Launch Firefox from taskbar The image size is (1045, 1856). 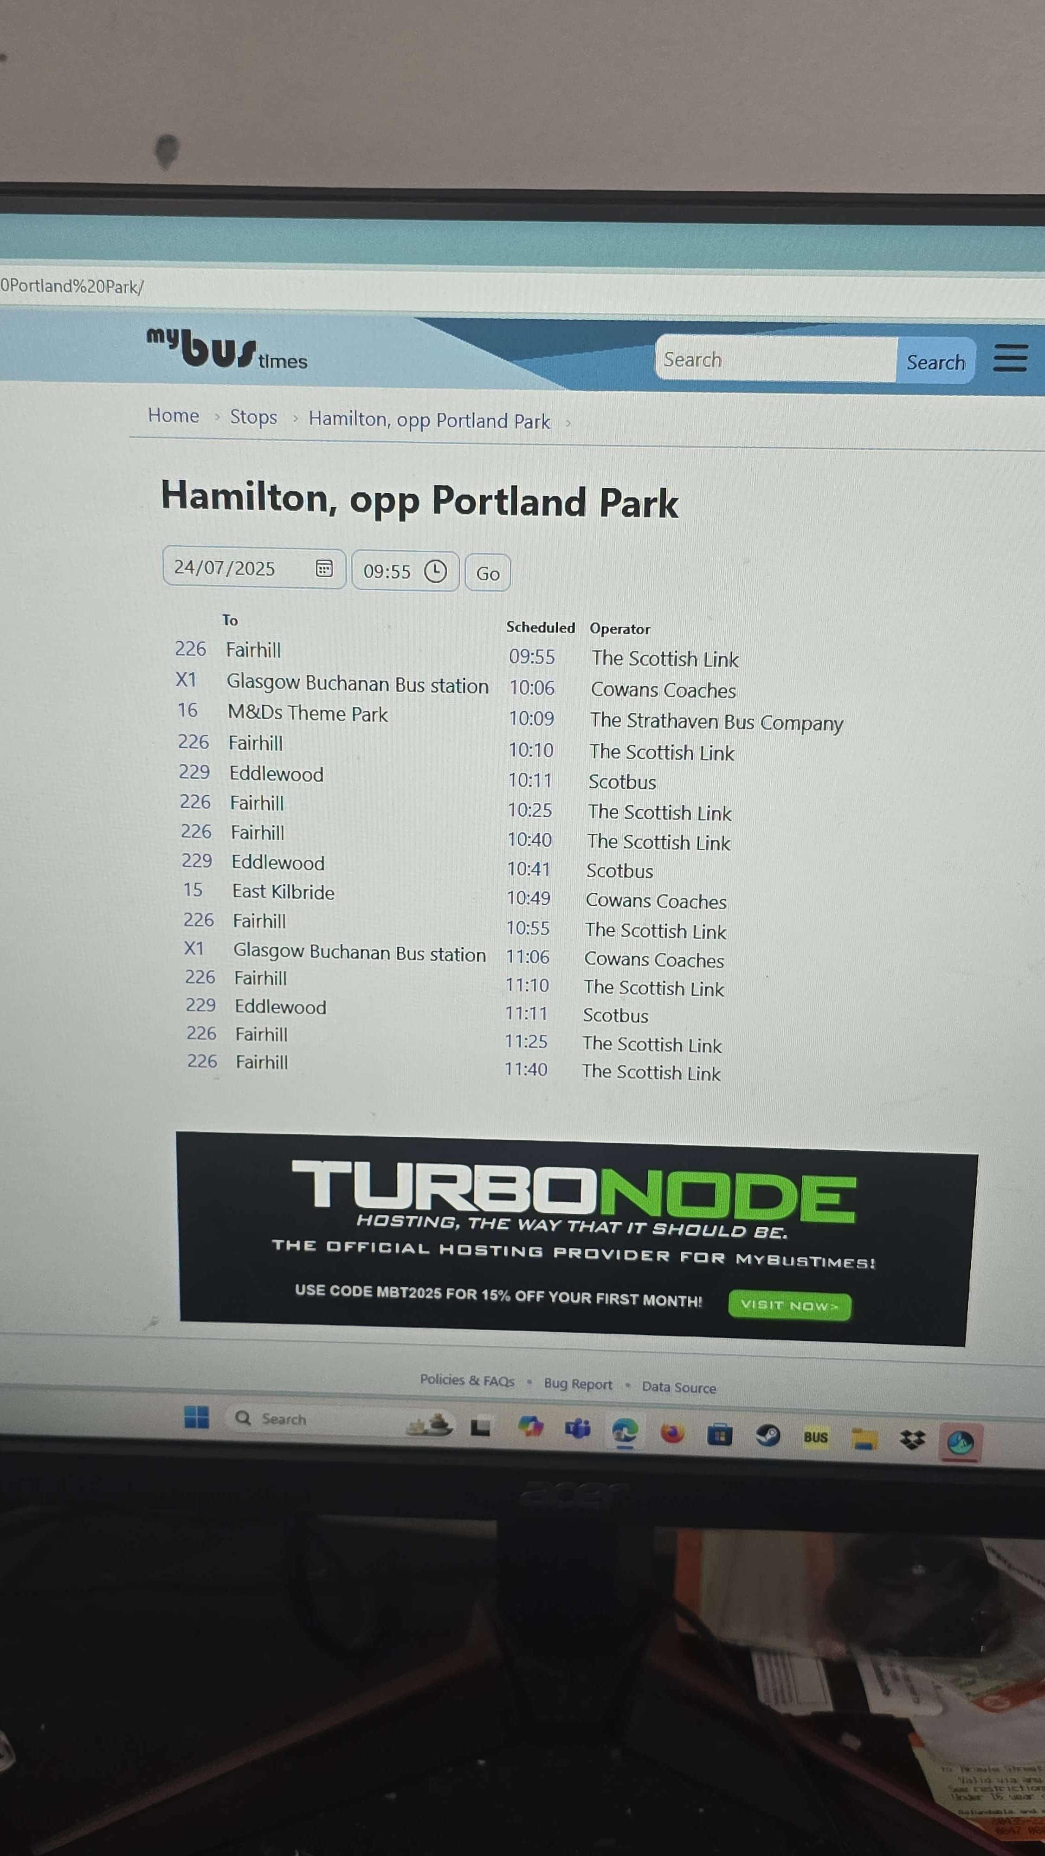click(x=672, y=1433)
